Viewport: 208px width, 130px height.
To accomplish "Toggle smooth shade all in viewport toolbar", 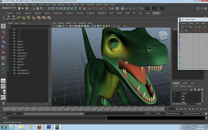I will tap(95, 26).
